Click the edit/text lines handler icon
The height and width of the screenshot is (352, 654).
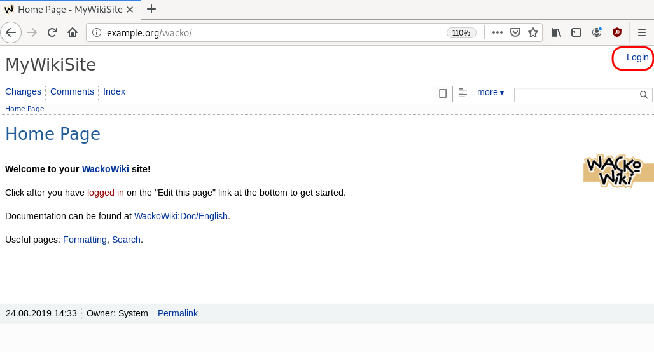click(x=463, y=93)
